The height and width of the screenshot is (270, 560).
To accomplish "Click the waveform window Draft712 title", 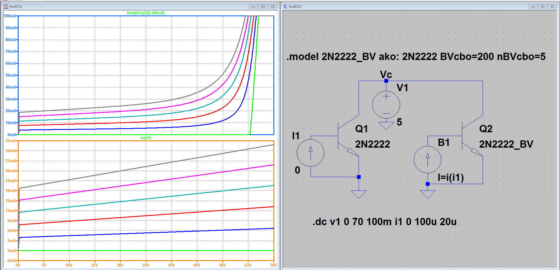I will pos(16,6).
